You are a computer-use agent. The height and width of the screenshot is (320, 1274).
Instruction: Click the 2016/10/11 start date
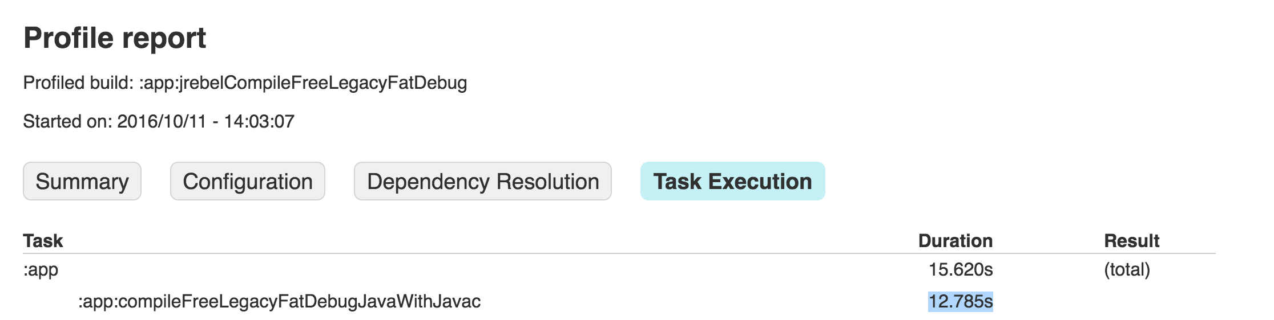click(x=162, y=121)
